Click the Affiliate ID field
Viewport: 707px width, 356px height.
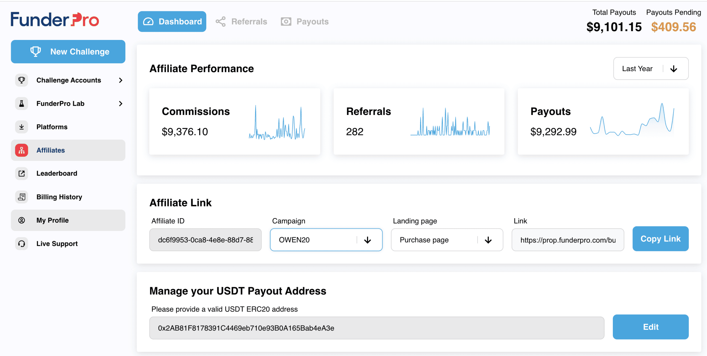pyautogui.click(x=205, y=240)
